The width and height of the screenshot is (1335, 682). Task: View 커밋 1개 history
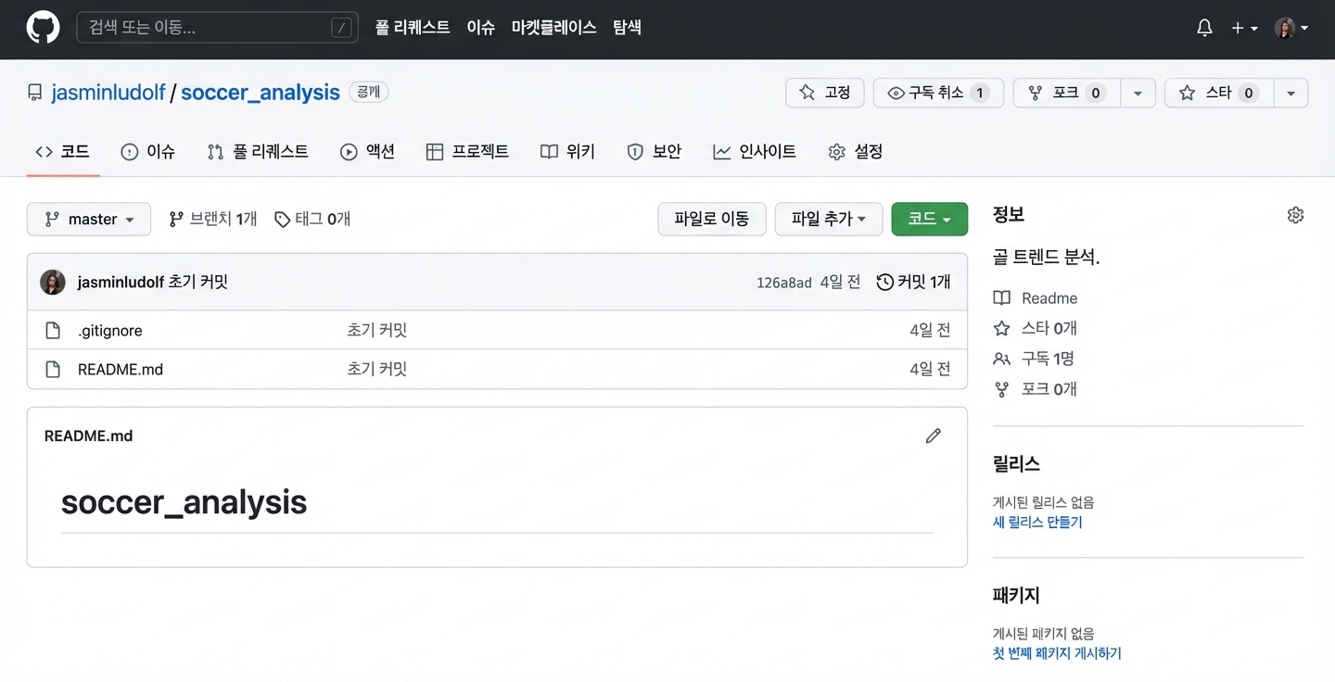pyautogui.click(x=914, y=283)
